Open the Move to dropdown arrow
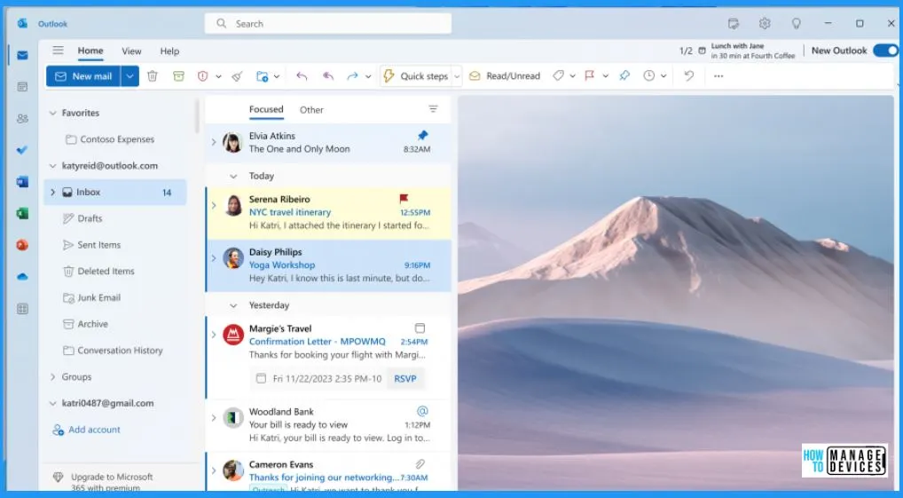This screenshot has width=903, height=498. click(x=277, y=76)
